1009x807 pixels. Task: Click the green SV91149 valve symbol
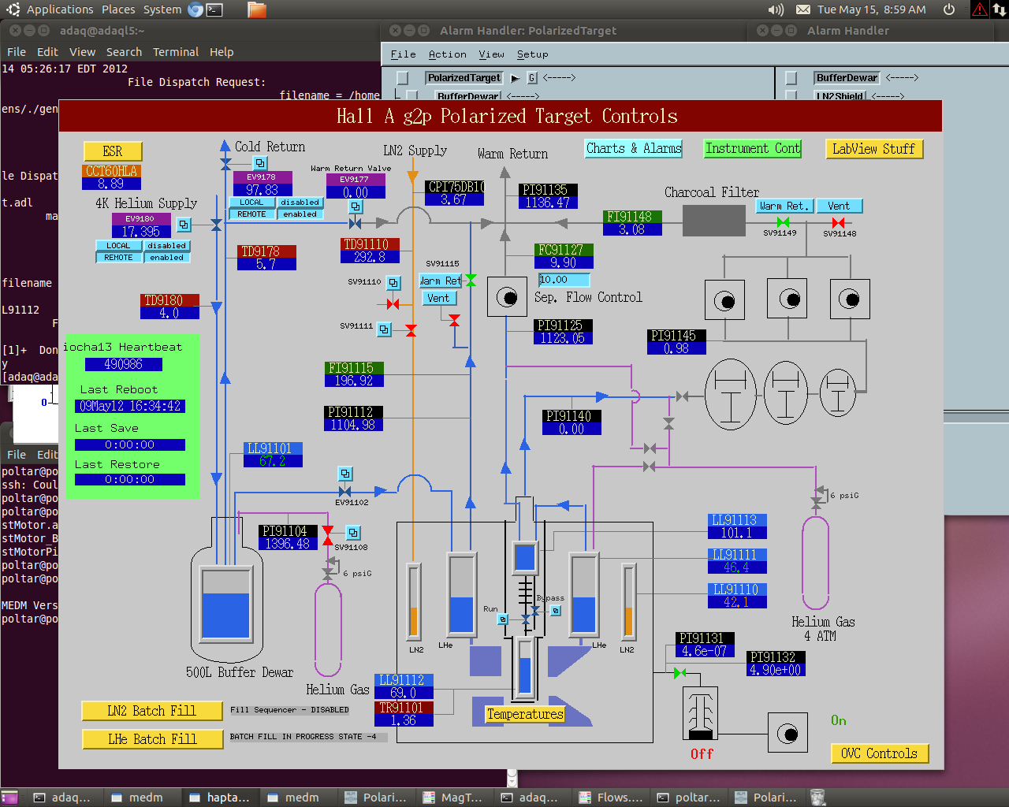click(x=783, y=223)
